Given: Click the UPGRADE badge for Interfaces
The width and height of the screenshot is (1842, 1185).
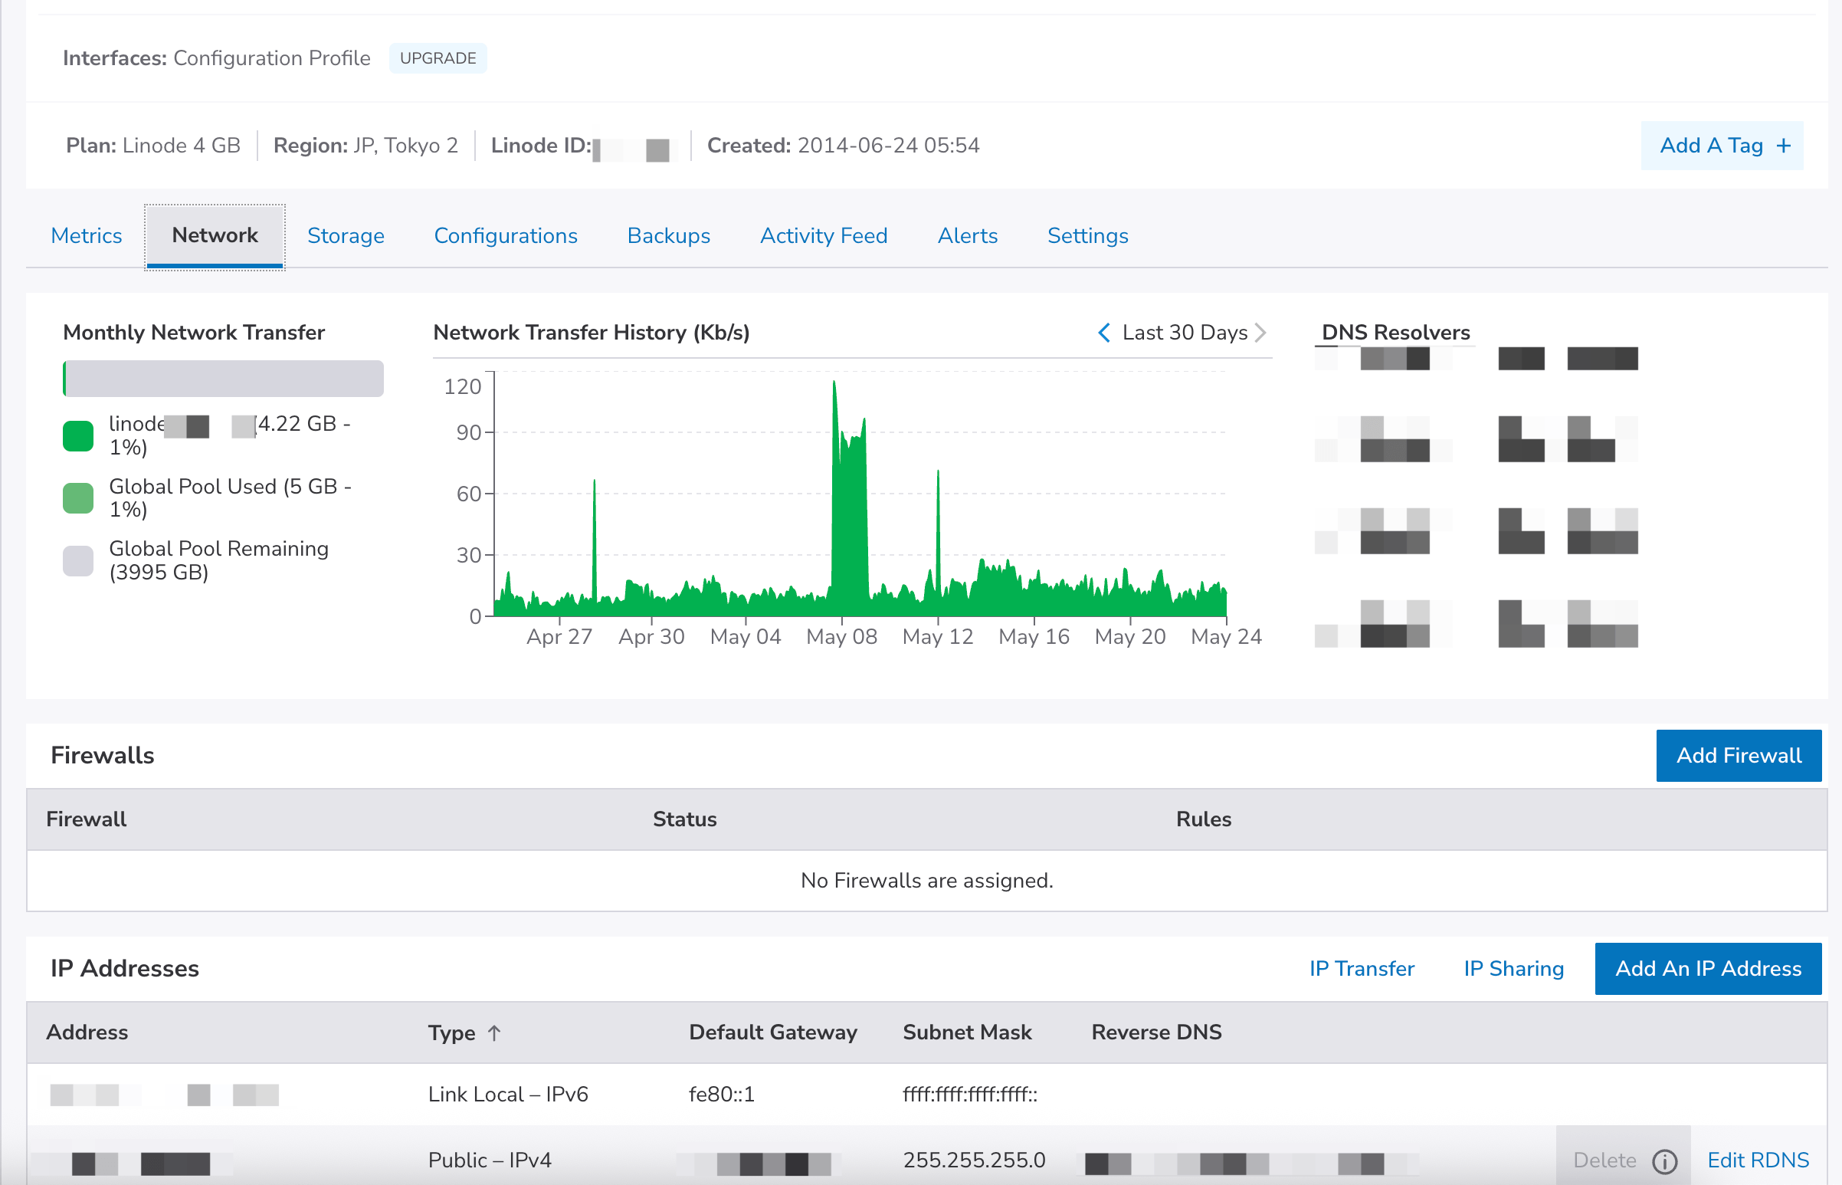Looking at the screenshot, I should click(438, 58).
